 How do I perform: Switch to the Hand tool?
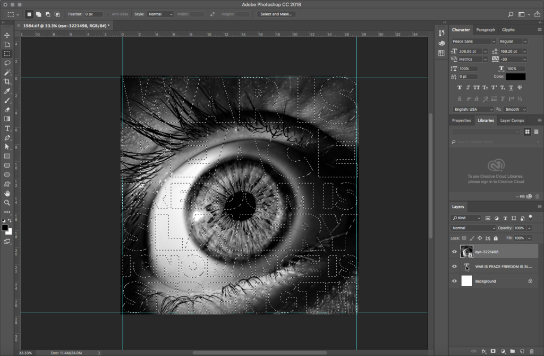tap(7, 193)
